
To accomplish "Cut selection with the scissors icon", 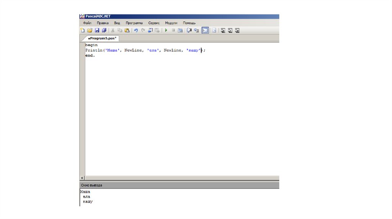I will click(113, 31).
